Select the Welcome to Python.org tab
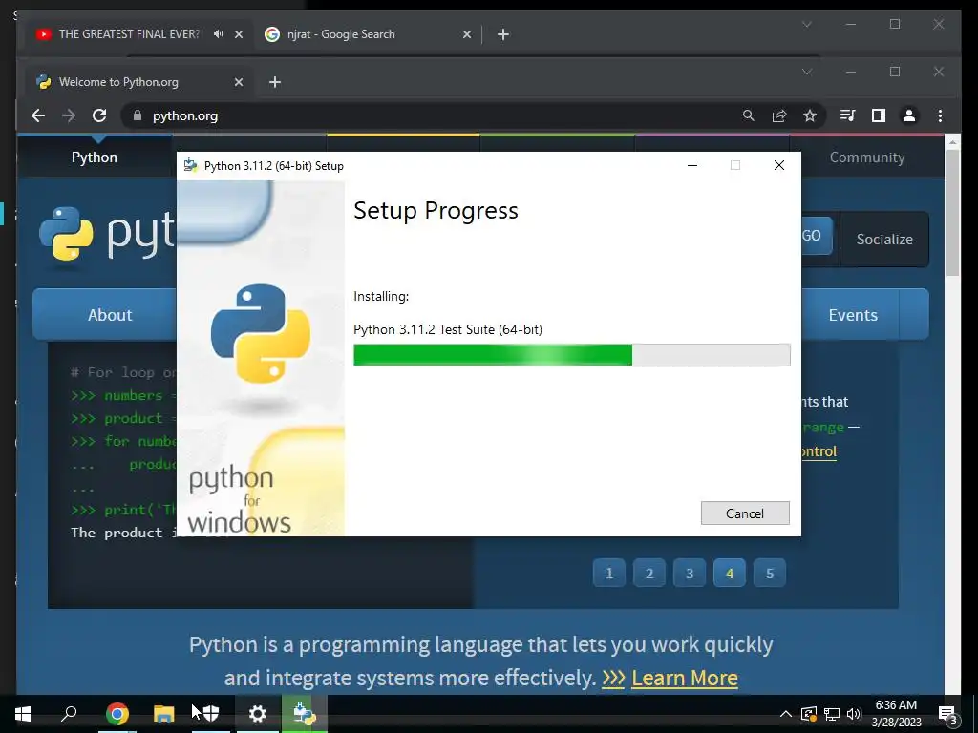 click(118, 82)
